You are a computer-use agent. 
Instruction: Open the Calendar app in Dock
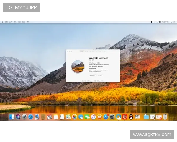coord(50,117)
